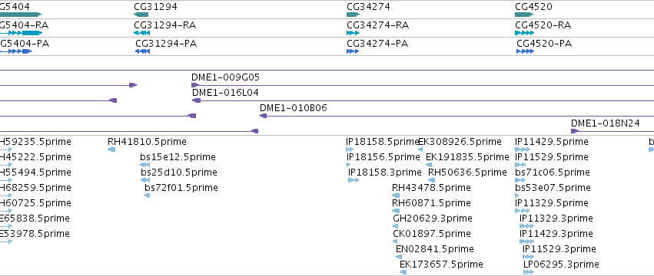Click the DME1-010B06 BAC label
The image size is (654, 276).
point(294,108)
